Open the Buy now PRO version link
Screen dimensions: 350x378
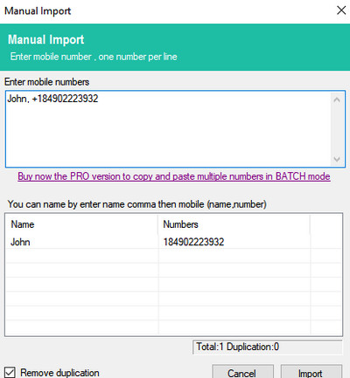(174, 176)
